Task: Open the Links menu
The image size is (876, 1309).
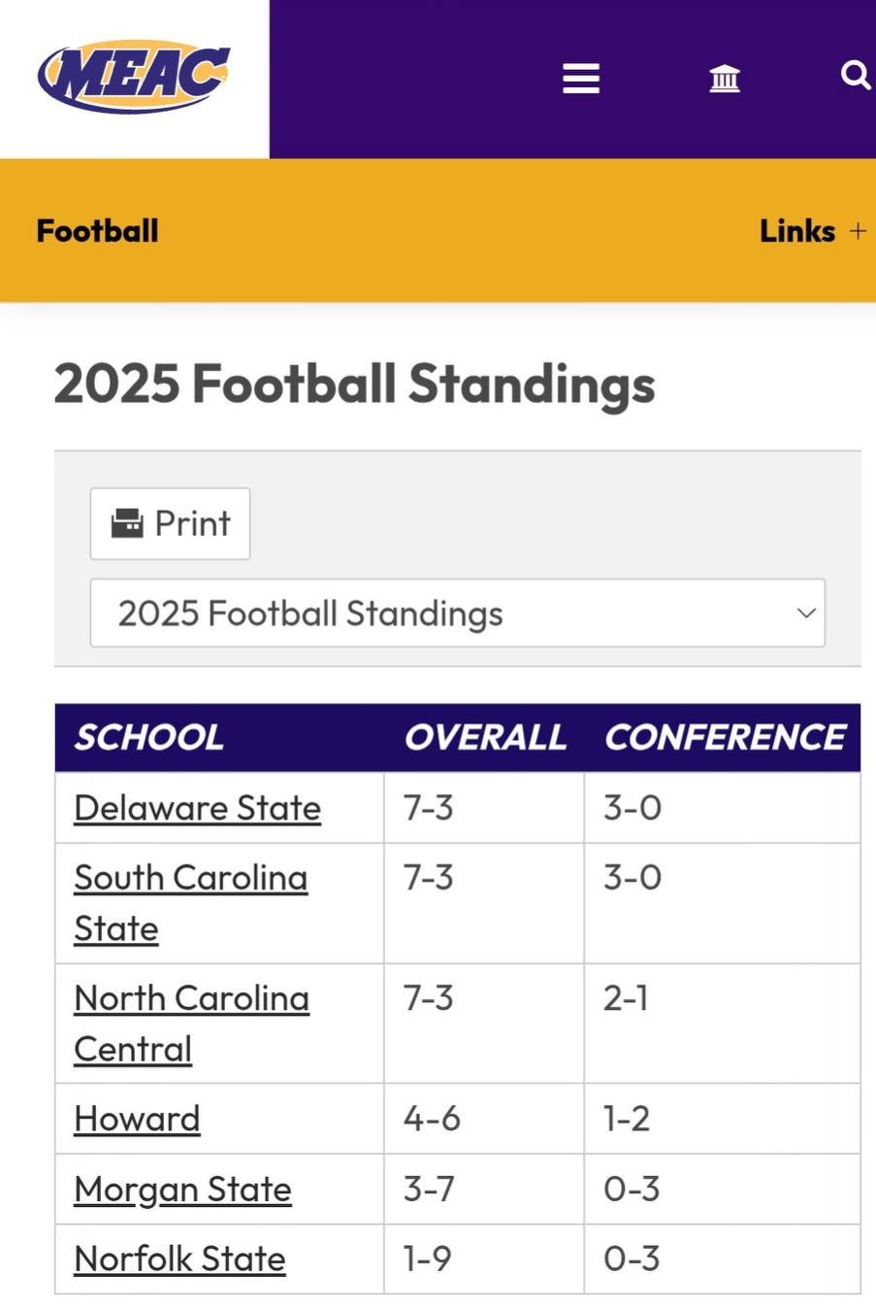Action: point(797,231)
